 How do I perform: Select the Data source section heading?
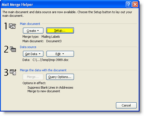tap(28, 47)
